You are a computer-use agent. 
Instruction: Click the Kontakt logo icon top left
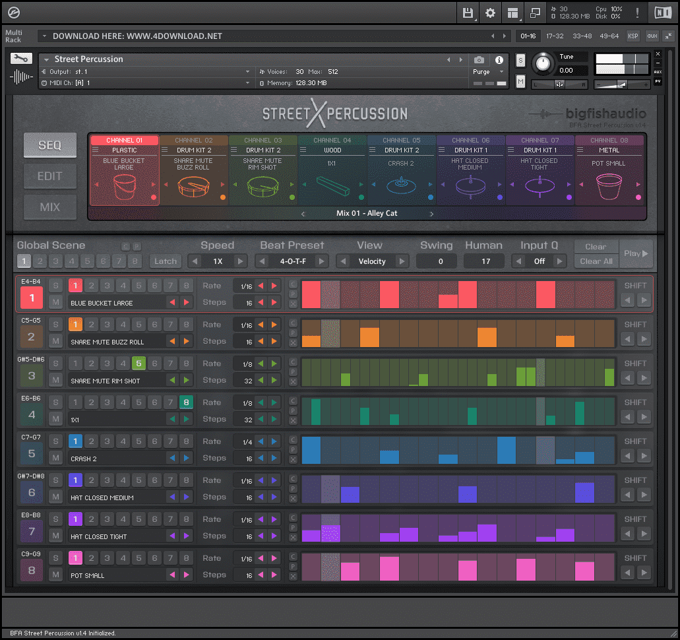[x=13, y=13]
